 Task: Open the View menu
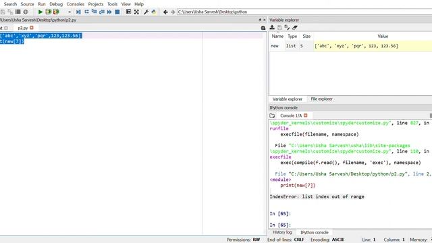click(x=126, y=4)
